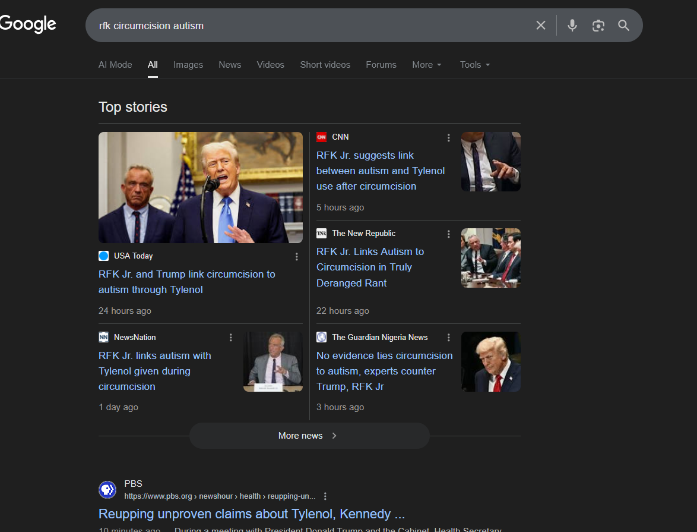Viewport: 697px width, 532px height.
Task: Open the three-dot menu for the NewsNation story
Action: [x=231, y=338]
